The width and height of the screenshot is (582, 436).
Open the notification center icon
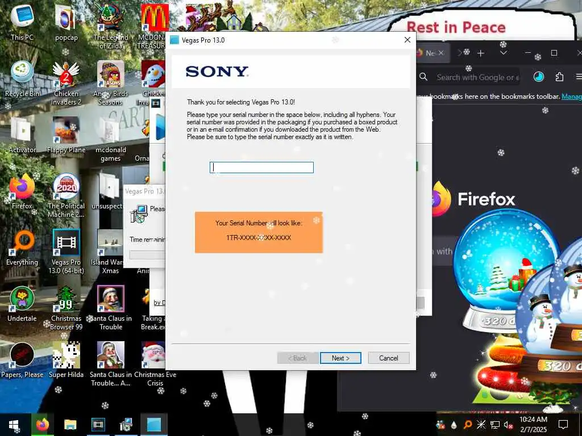pos(563,425)
